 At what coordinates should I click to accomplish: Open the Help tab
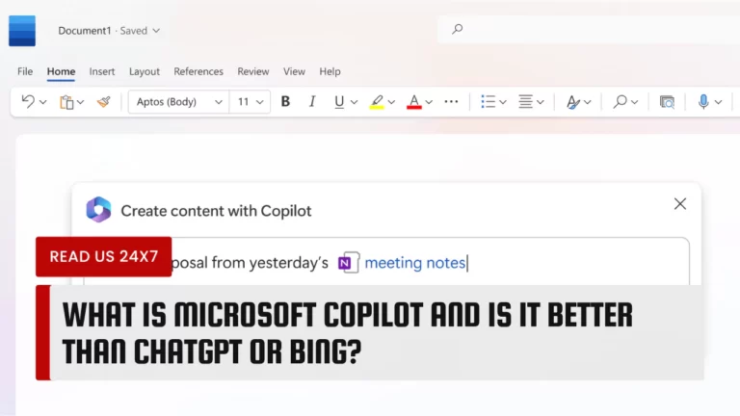click(330, 71)
